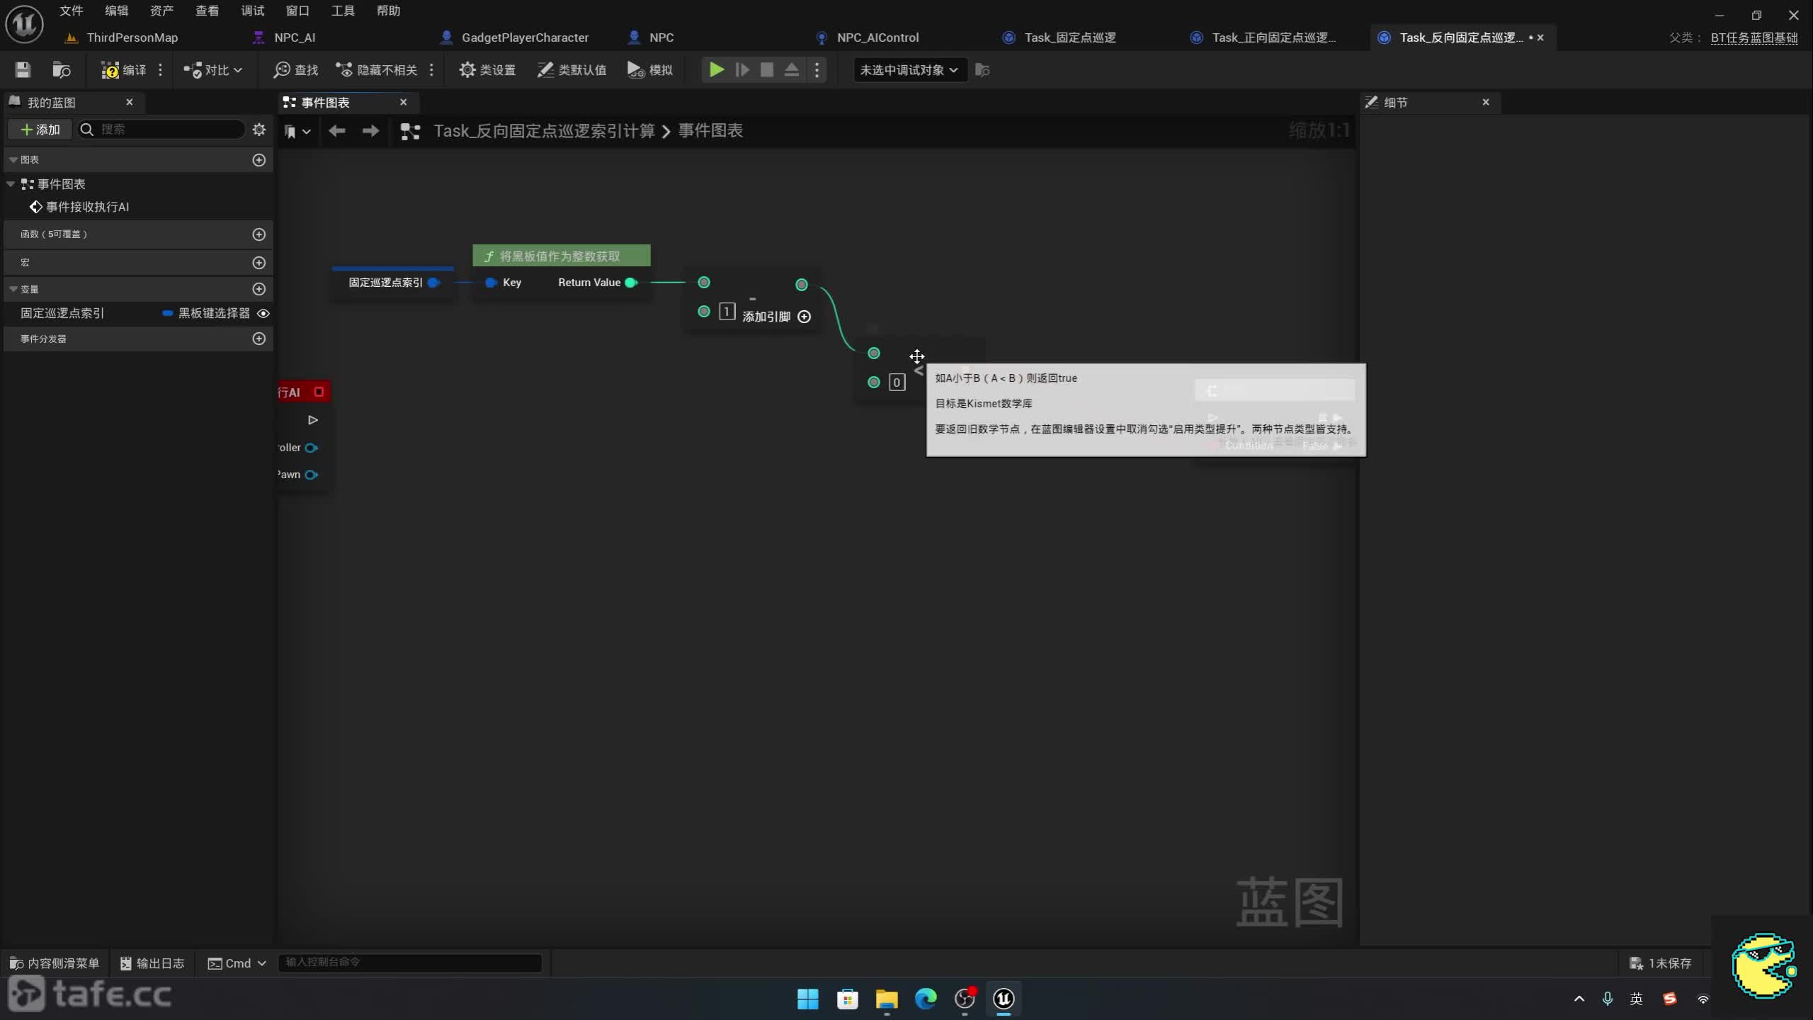This screenshot has width=1813, height=1020.
Task: Switch to the GadgetPlayerCharacter tab
Action: click(x=525, y=38)
